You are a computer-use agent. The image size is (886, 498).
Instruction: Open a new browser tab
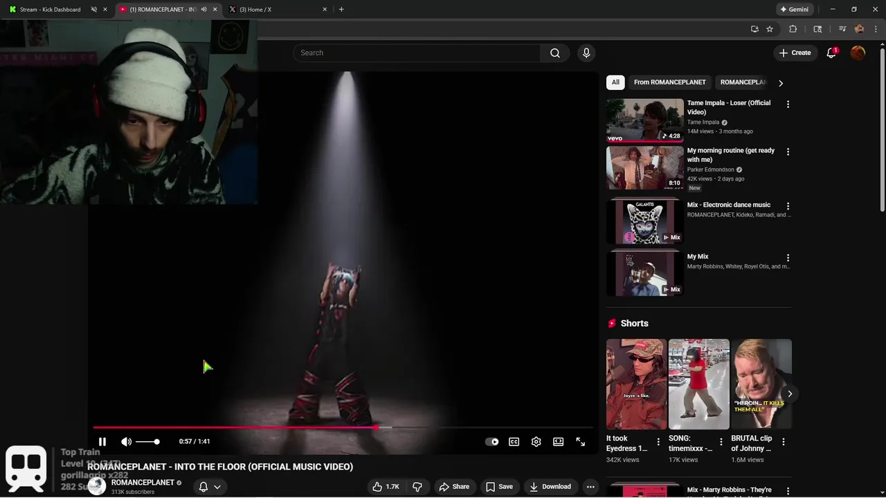click(x=341, y=10)
